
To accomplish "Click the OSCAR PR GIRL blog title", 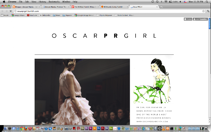I will (x=104, y=36).
